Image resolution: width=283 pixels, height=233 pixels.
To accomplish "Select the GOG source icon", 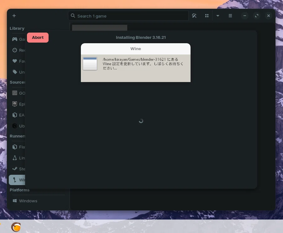I will tap(15, 93).
